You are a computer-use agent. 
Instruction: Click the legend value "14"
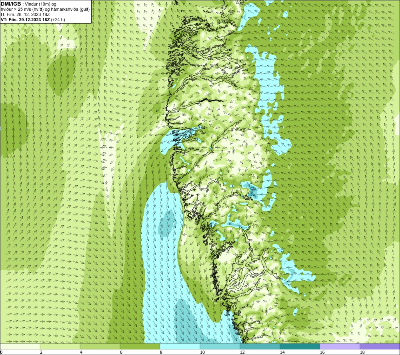point(282,352)
